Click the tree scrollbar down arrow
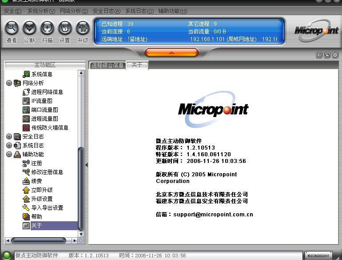Image resolution: width=342 pixels, height=260 pixels. 81,234
